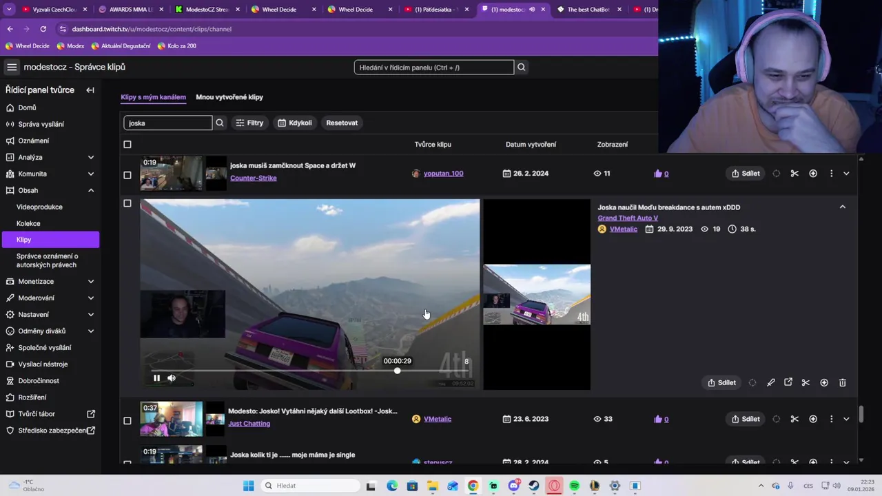Click the vertical clip preview thumbnail
This screenshot has width=882, height=496.
pyautogui.click(x=537, y=294)
